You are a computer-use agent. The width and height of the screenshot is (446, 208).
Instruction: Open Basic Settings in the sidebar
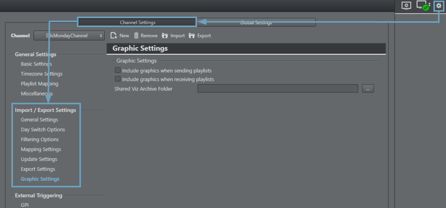coord(36,64)
